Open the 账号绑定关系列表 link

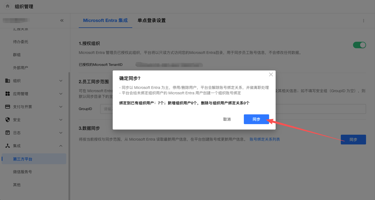(265, 139)
